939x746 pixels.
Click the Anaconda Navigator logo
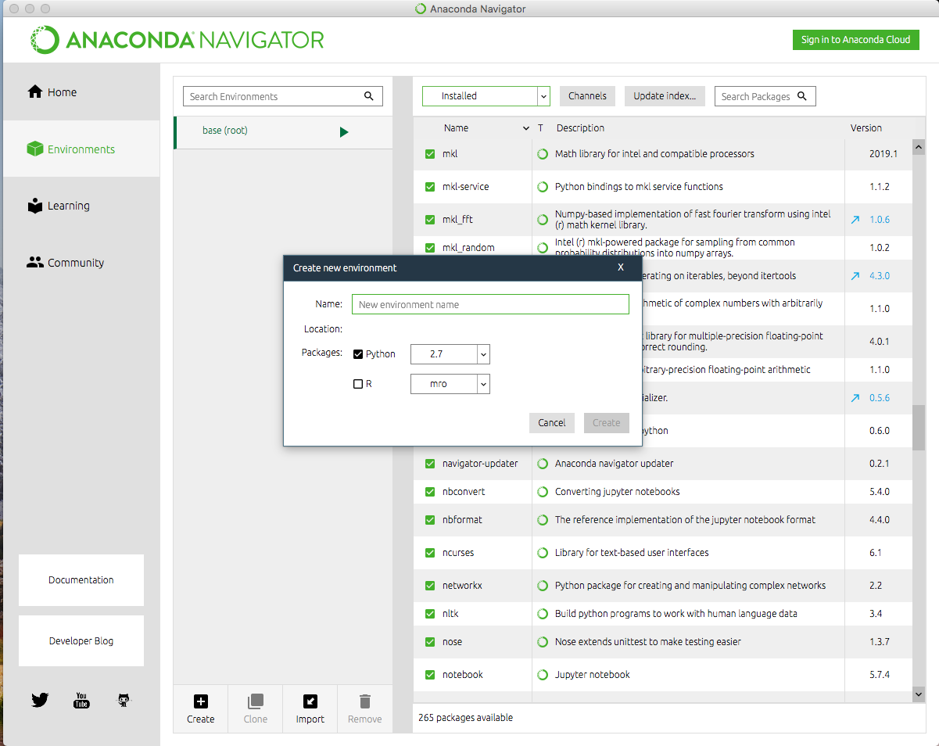tap(177, 40)
